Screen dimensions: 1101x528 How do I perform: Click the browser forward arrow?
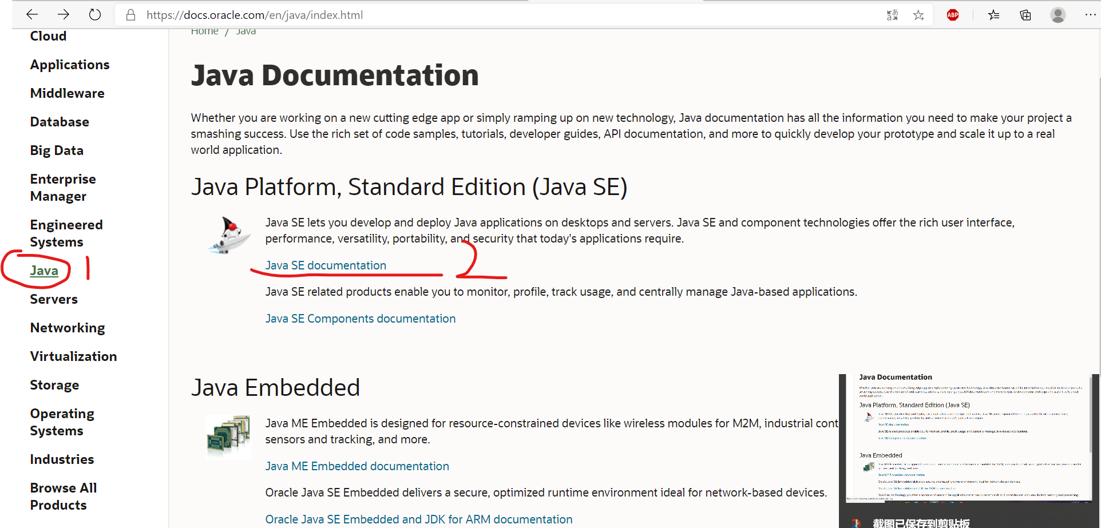tap(64, 15)
